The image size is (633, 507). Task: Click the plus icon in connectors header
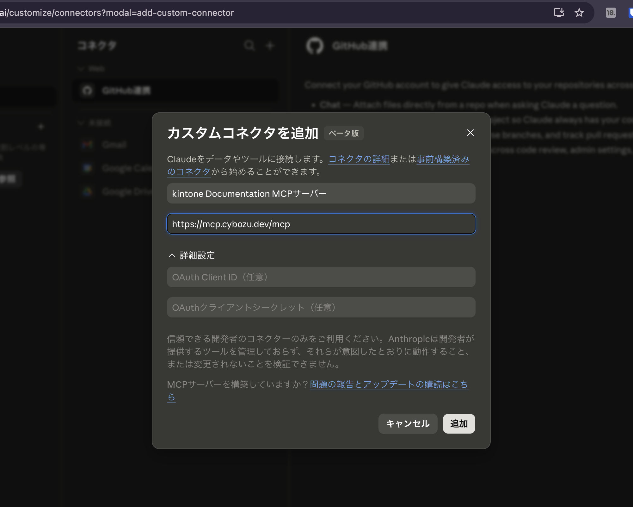tap(270, 46)
